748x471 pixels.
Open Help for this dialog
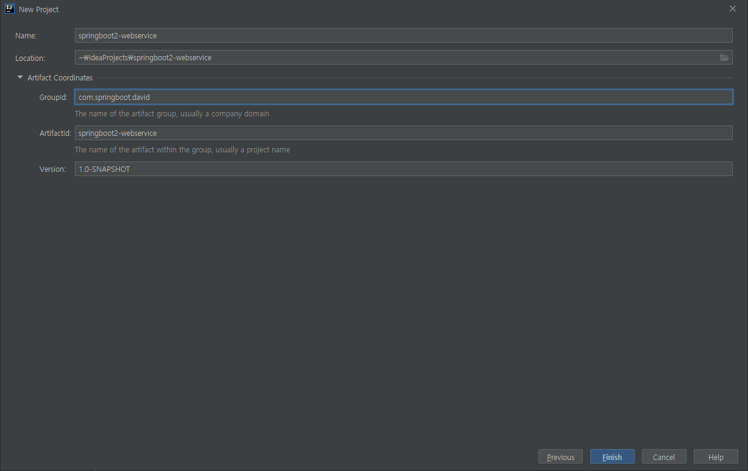click(716, 457)
